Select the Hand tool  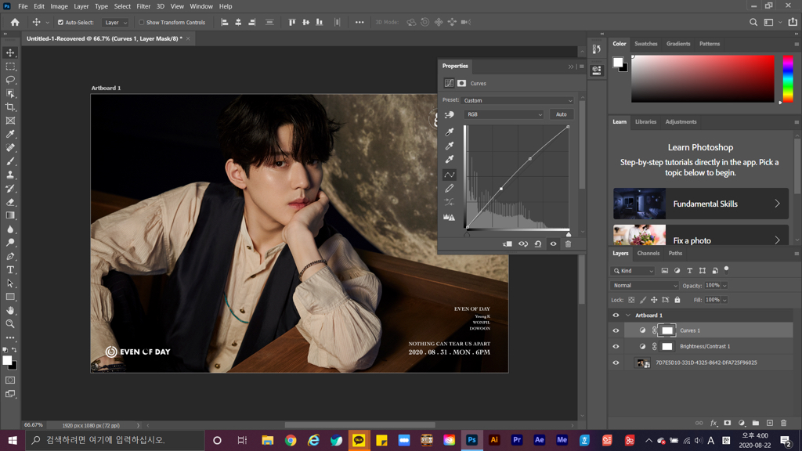coord(10,310)
